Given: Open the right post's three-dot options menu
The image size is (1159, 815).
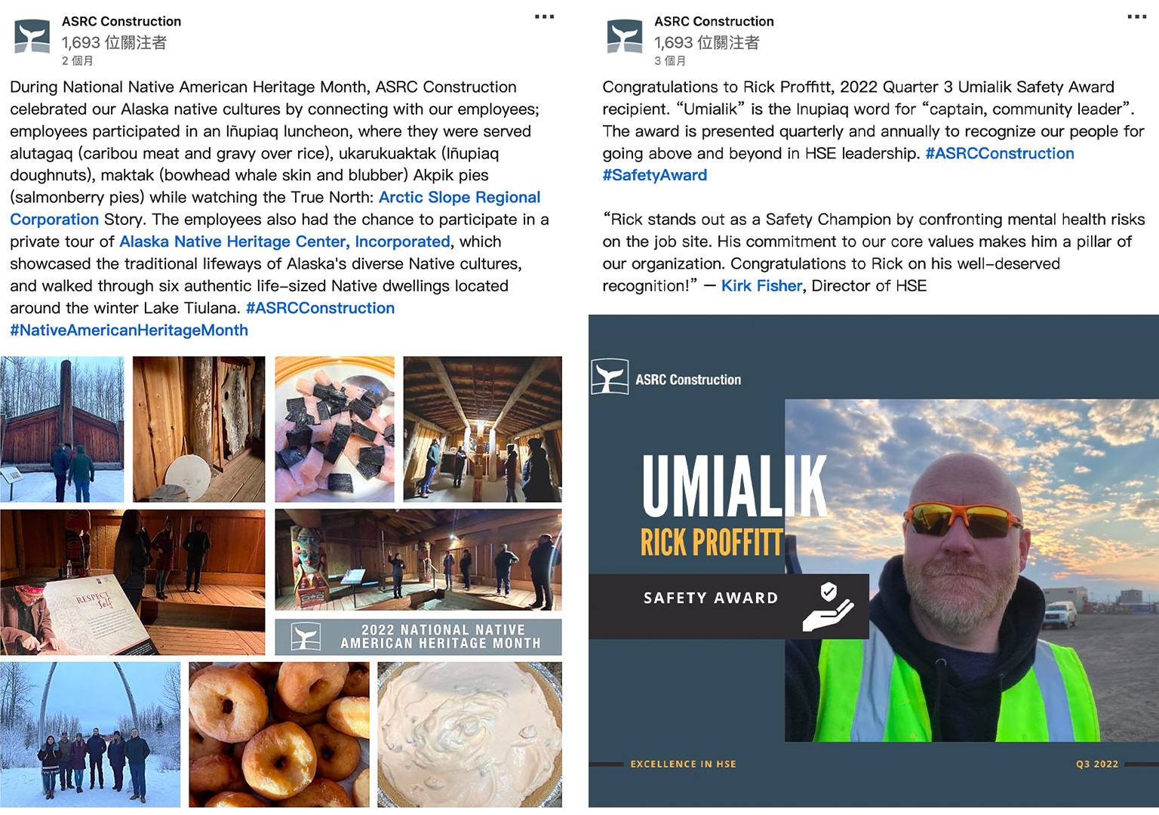Looking at the screenshot, I should click(x=1136, y=17).
